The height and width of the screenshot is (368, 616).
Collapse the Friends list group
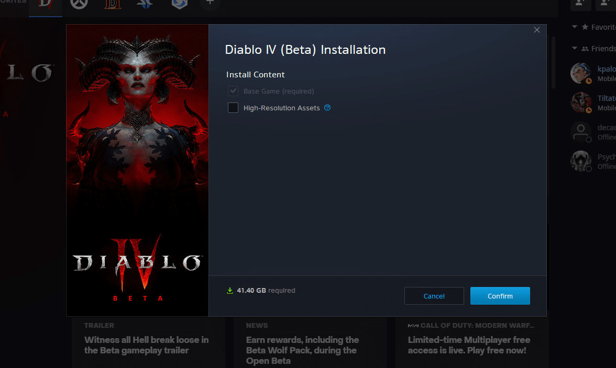pyautogui.click(x=575, y=49)
